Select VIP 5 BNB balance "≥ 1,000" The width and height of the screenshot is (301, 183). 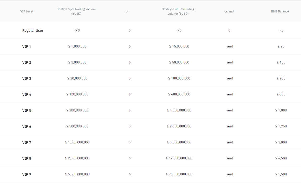281,110
